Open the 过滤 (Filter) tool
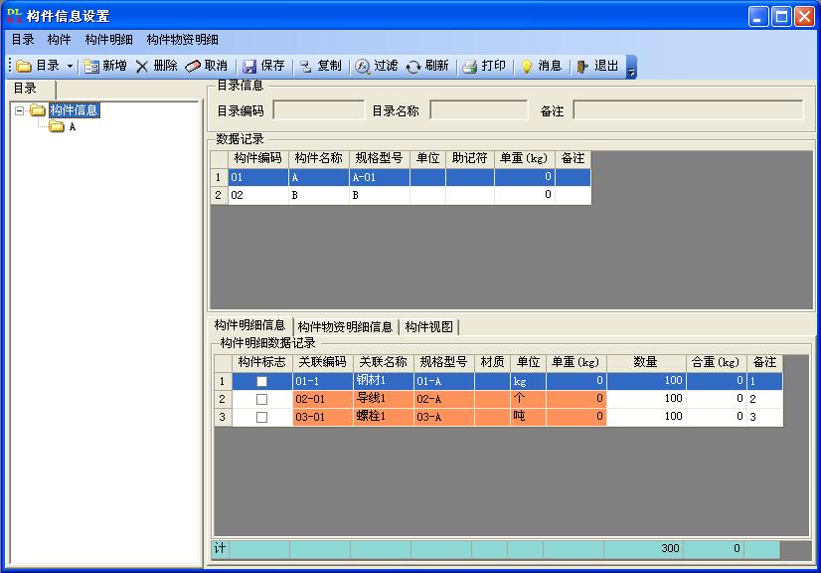The image size is (821, 573). (363, 67)
